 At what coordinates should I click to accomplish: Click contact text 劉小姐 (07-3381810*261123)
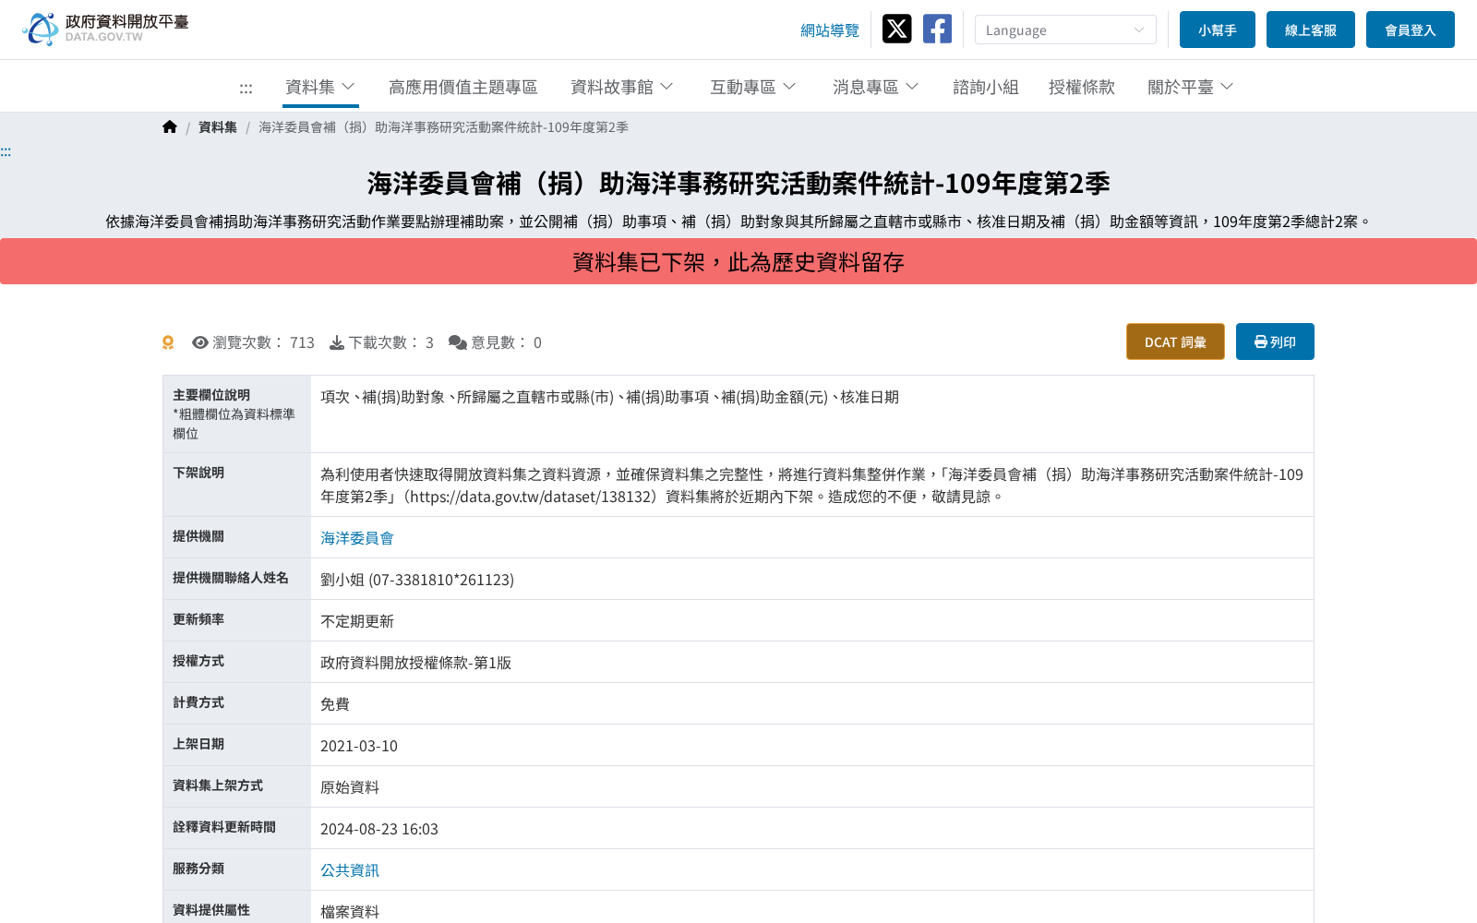point(417,580)
